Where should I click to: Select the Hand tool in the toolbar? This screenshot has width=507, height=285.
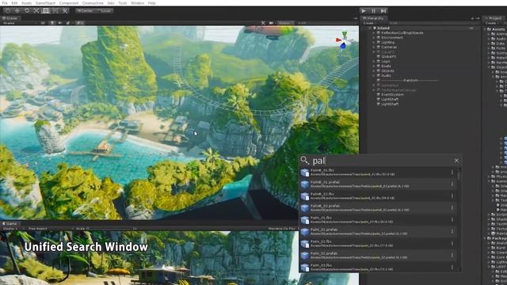tap(7, 10)
